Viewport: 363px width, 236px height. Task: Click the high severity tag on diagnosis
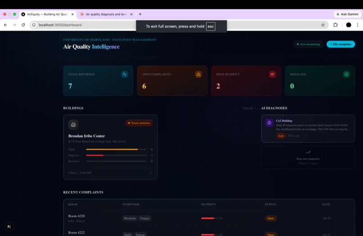click(281, 136)
